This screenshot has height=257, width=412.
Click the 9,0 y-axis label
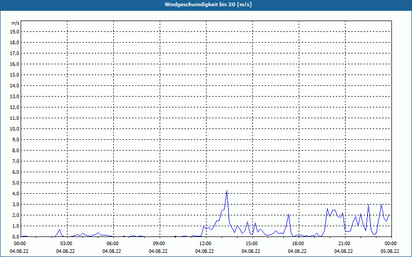click(15, 139)
